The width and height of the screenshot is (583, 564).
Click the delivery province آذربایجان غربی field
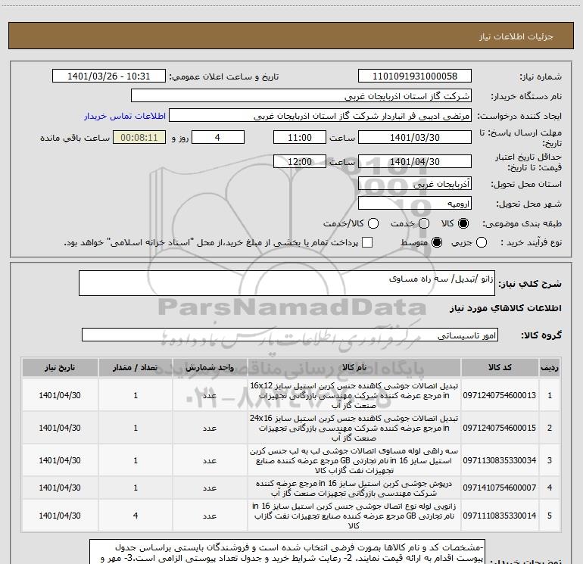(x=415, y=184)
